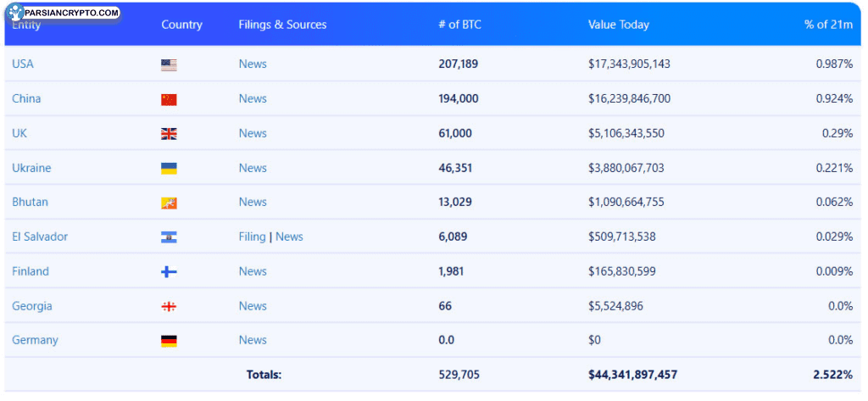The width and height of the screenshot is (868, 401).
Task: Sort by the # of BTC column header
Action: (459, 25)
